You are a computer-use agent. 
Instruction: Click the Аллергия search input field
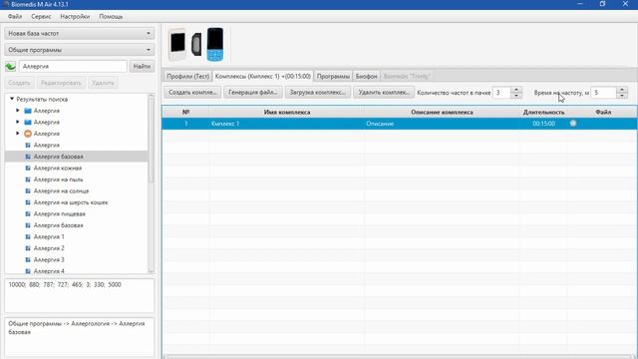pos(73,66)
